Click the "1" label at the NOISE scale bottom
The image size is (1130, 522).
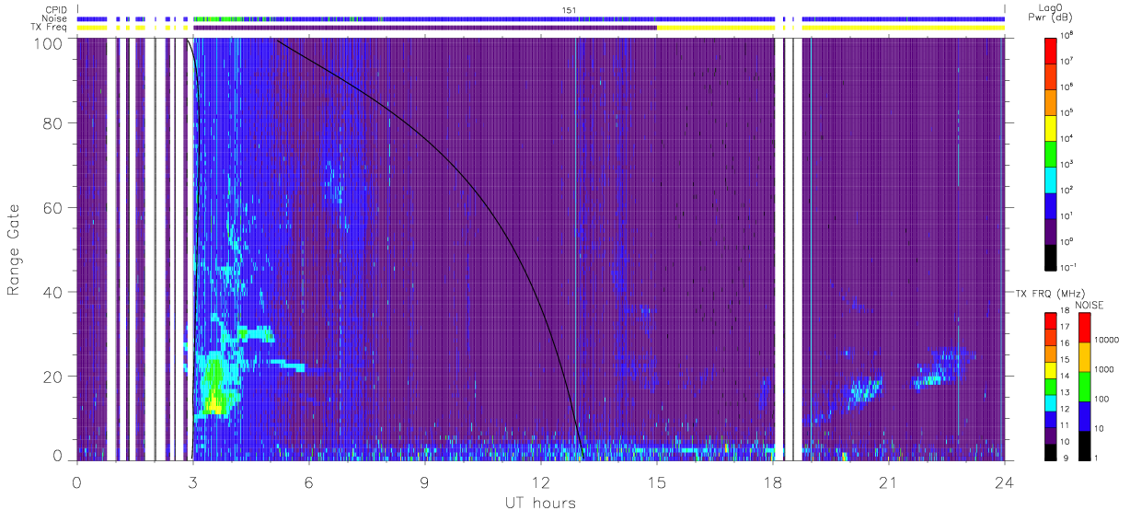tap(1098, 458)
